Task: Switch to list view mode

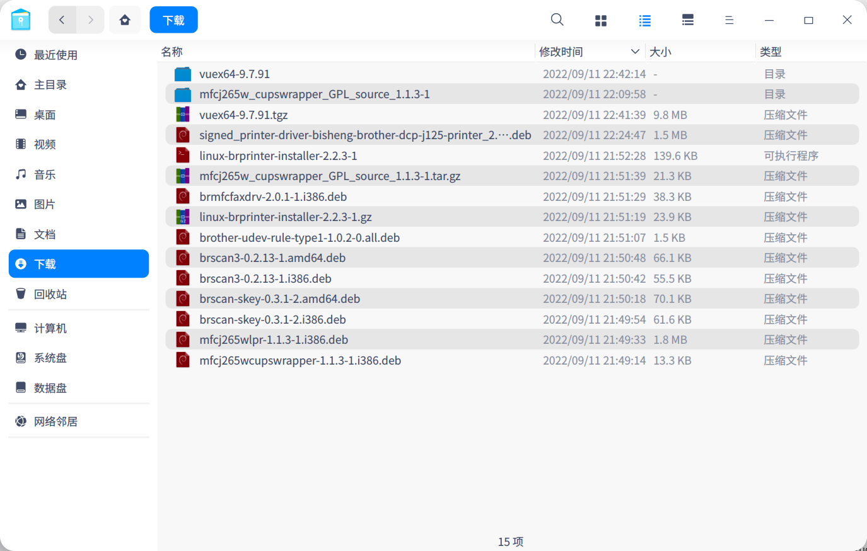Action: click(x=644, y=20)
